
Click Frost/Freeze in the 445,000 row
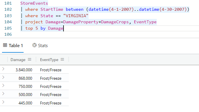pyautogui.click(x=51, y=103)
